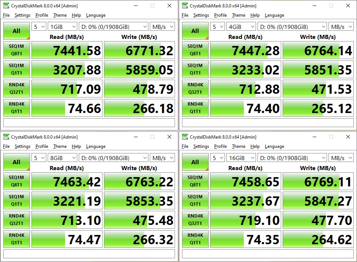Open the 1GiB test size dropdown

(62, 27)
